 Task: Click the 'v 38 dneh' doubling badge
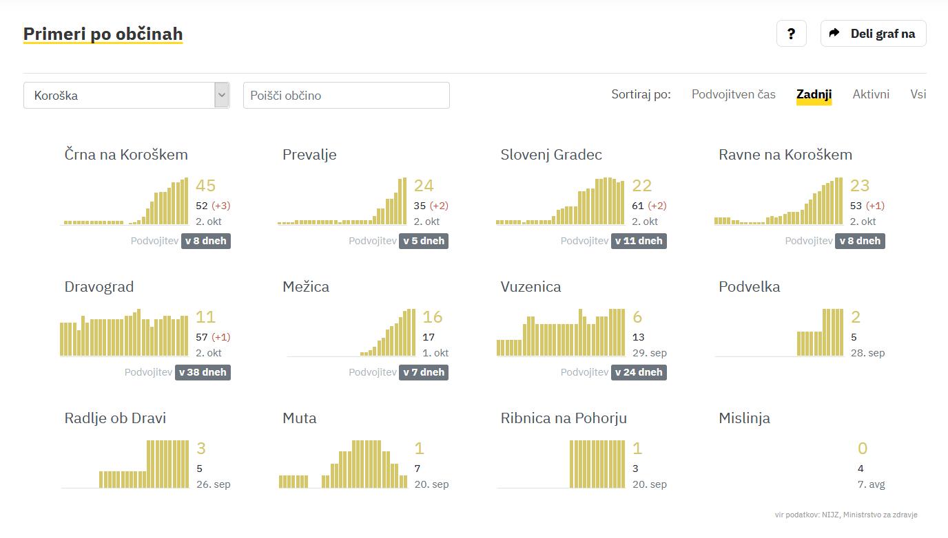(203, 372)
